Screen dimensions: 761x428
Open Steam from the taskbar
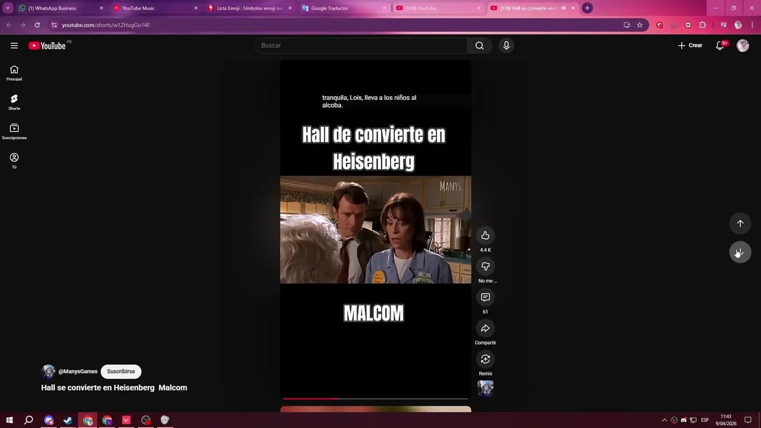pos(68,420)
